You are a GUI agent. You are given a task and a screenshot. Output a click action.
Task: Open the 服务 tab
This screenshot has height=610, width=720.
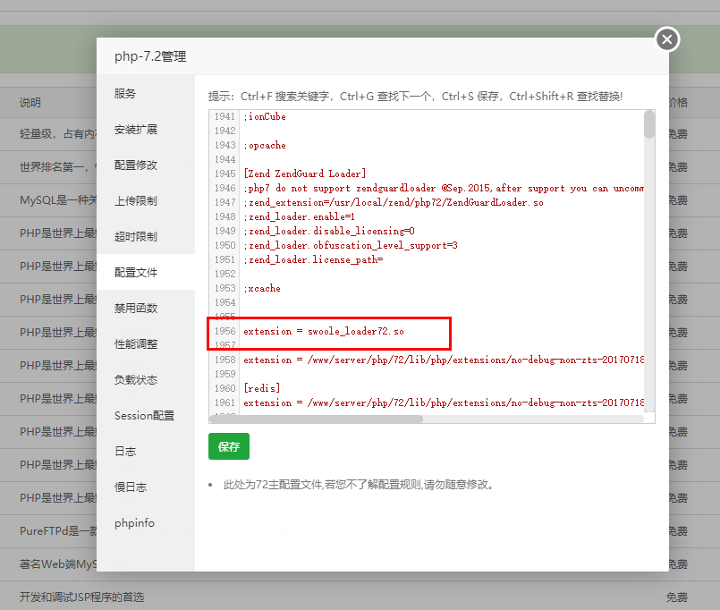click(125, 94)
